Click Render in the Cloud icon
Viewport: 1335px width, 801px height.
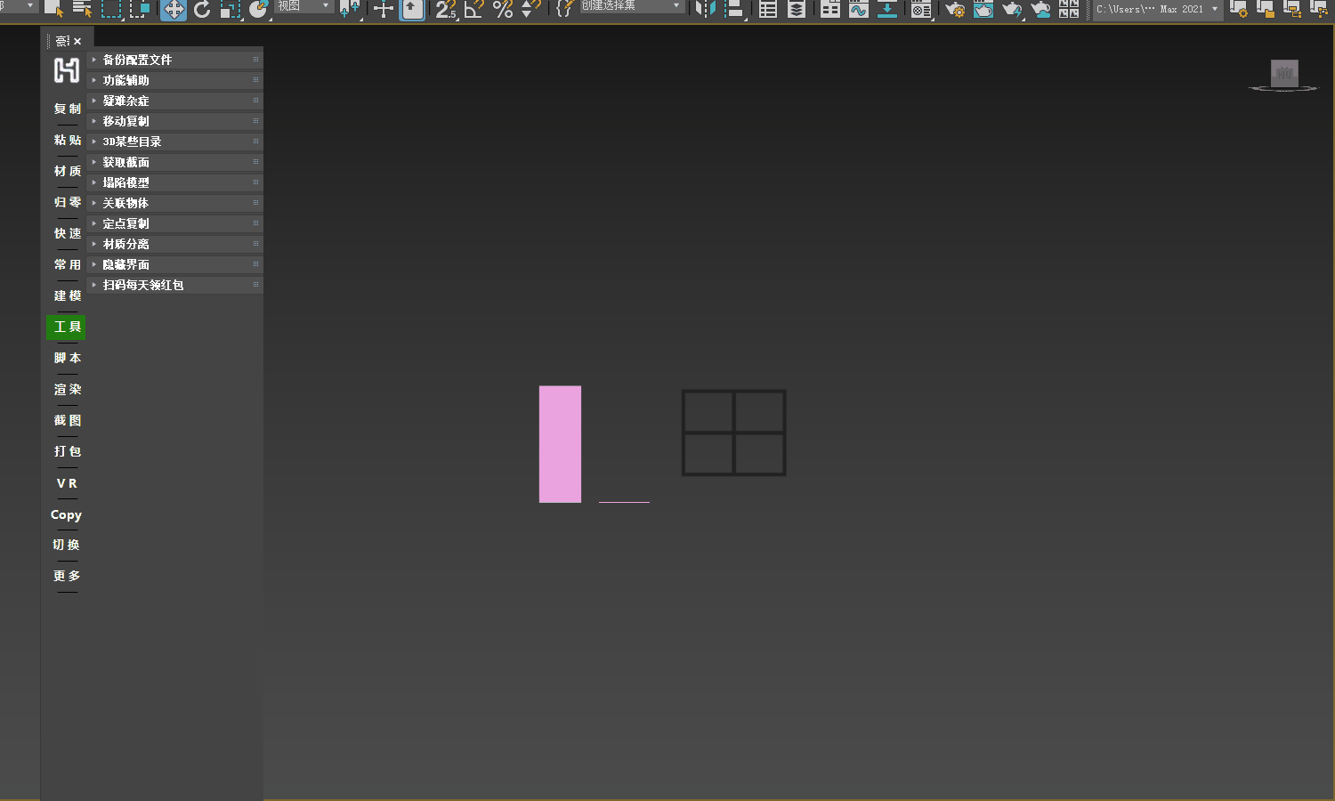(1040, 9)
